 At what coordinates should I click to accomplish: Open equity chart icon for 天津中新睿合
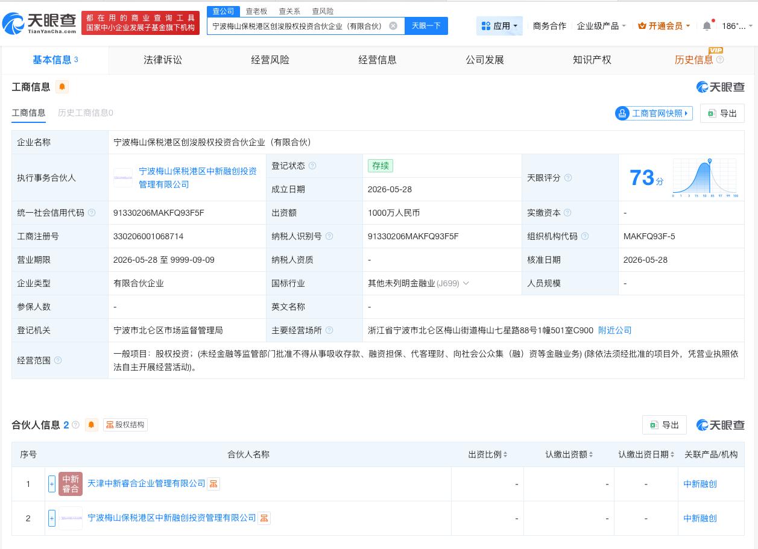click(x=213, y=484)
